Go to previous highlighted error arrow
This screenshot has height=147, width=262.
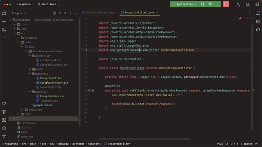[x=246, y=18]
